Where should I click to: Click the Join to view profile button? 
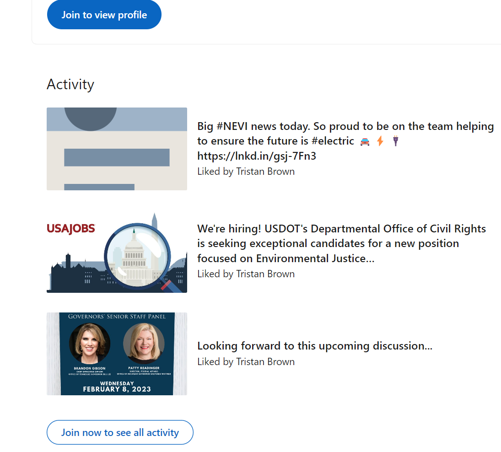click(x=104, y=15)
